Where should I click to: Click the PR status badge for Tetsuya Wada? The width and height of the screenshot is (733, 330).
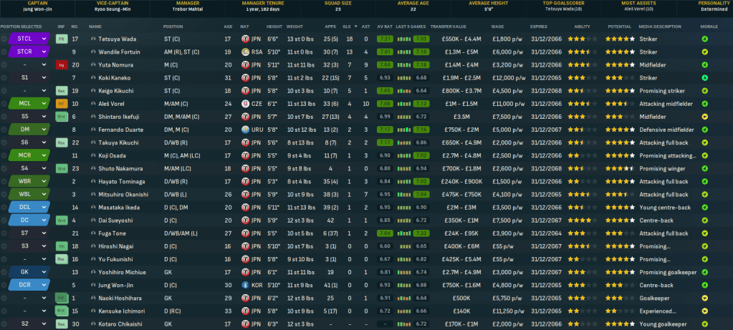tap(61, 39)
